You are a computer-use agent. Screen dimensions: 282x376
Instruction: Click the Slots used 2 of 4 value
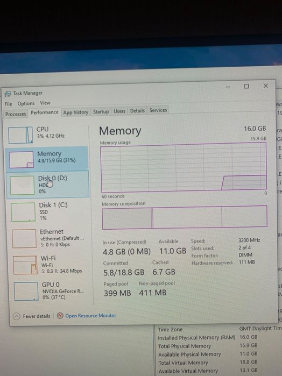point(244,247)
